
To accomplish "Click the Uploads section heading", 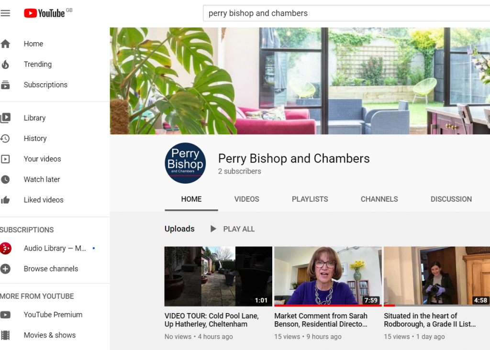I will tap(179, 229).
